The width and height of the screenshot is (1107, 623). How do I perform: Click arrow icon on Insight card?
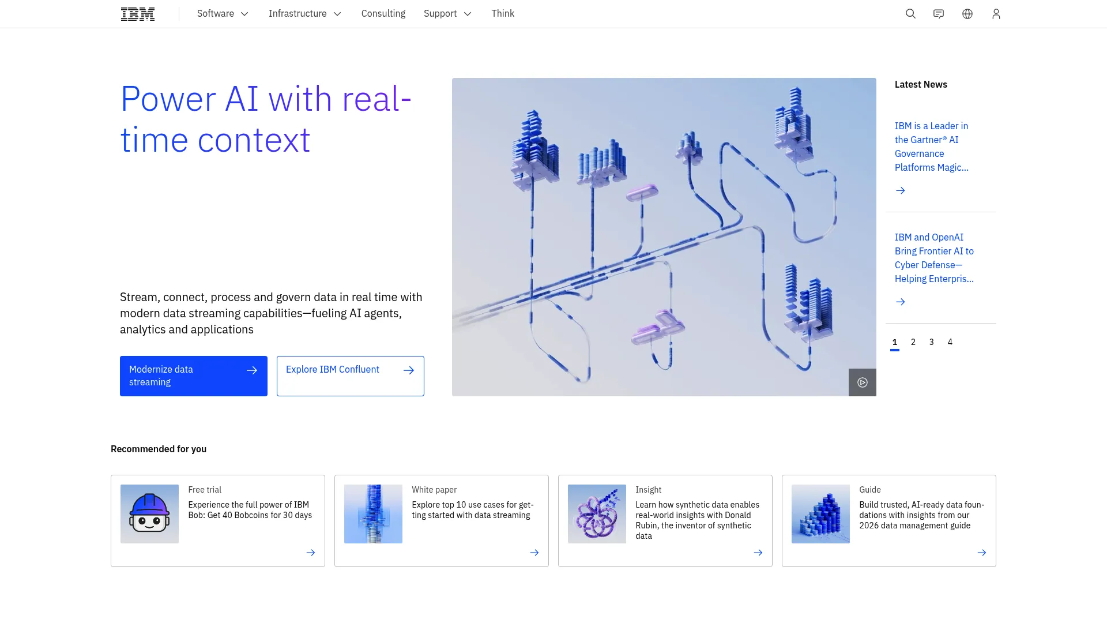[x=758, y=553]
